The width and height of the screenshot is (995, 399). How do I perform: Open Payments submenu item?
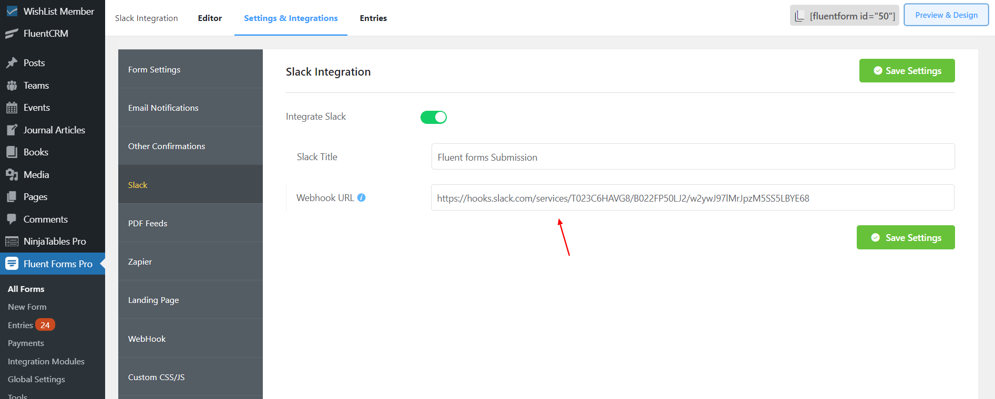point(26,343)
